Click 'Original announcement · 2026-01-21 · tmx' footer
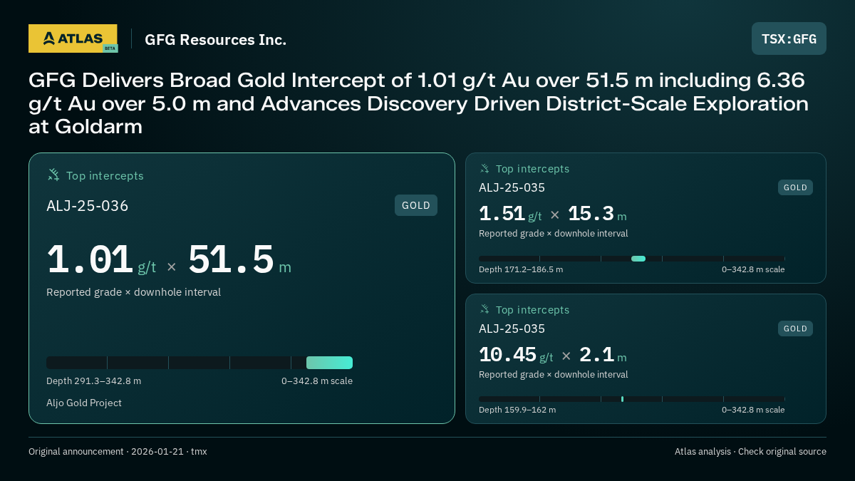 pos(118,451)
